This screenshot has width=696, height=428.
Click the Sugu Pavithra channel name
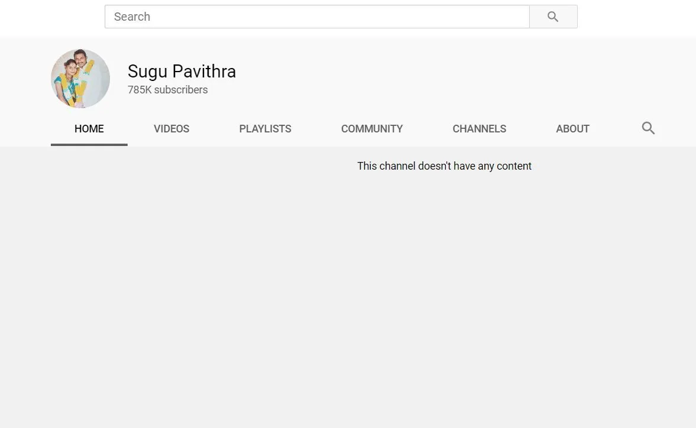tap(182, 72)
